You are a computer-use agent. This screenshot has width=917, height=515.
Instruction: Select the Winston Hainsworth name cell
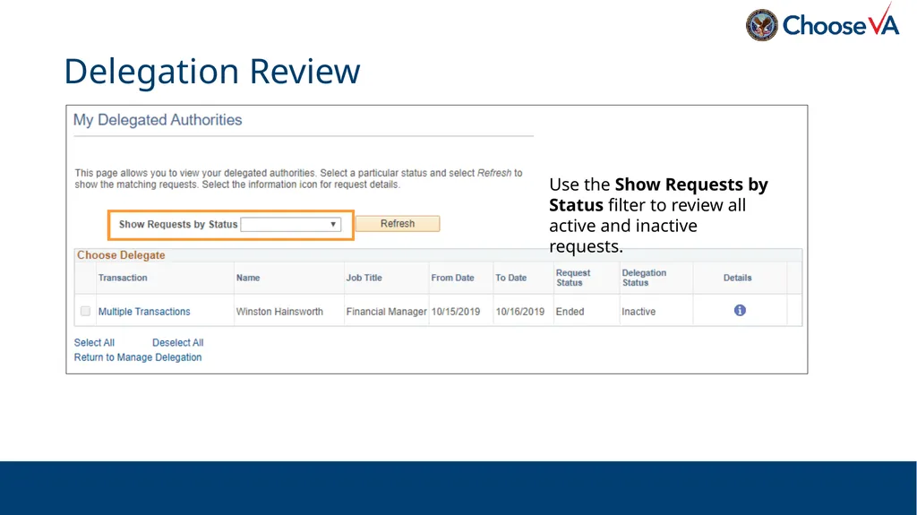click(279, 312)
